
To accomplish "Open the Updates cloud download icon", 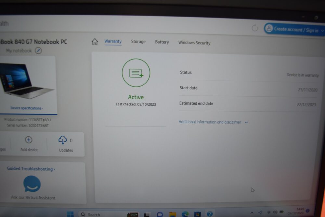I will click(x=63, y=140).
